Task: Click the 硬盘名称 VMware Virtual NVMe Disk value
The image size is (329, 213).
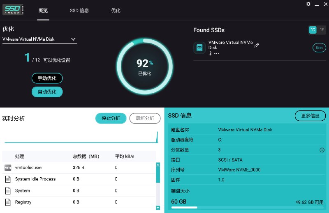Action: coord(245,130)
